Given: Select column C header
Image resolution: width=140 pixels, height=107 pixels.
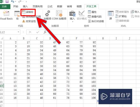Looking at the screenshot, I should [x=37, y=38].
